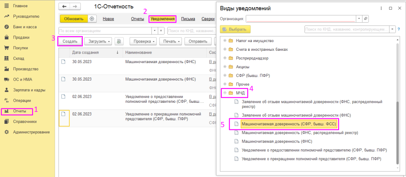Screen dimensions: 406x177
Task: Open the Налог на имущество folder
Action: (255, 41)
